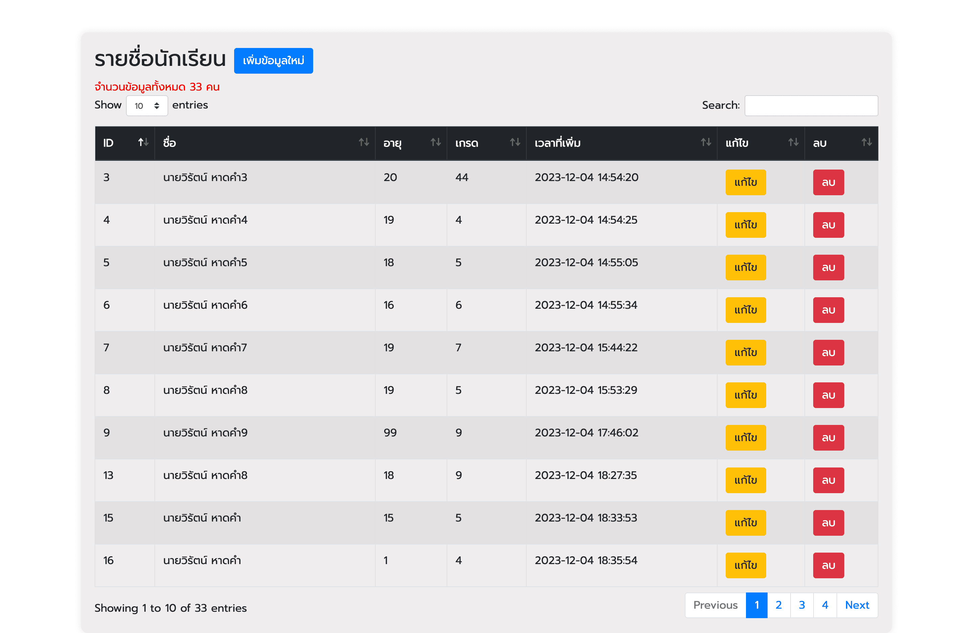Click the Previous pagination link
Viewport: 973px width, 633px height.
[715, 605]
